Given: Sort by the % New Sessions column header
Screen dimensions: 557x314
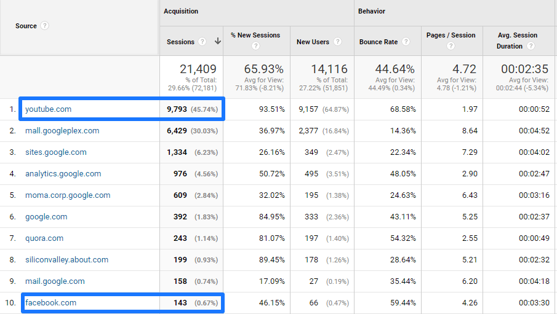Looking at the screenshot, I should [x=255, y=35].
